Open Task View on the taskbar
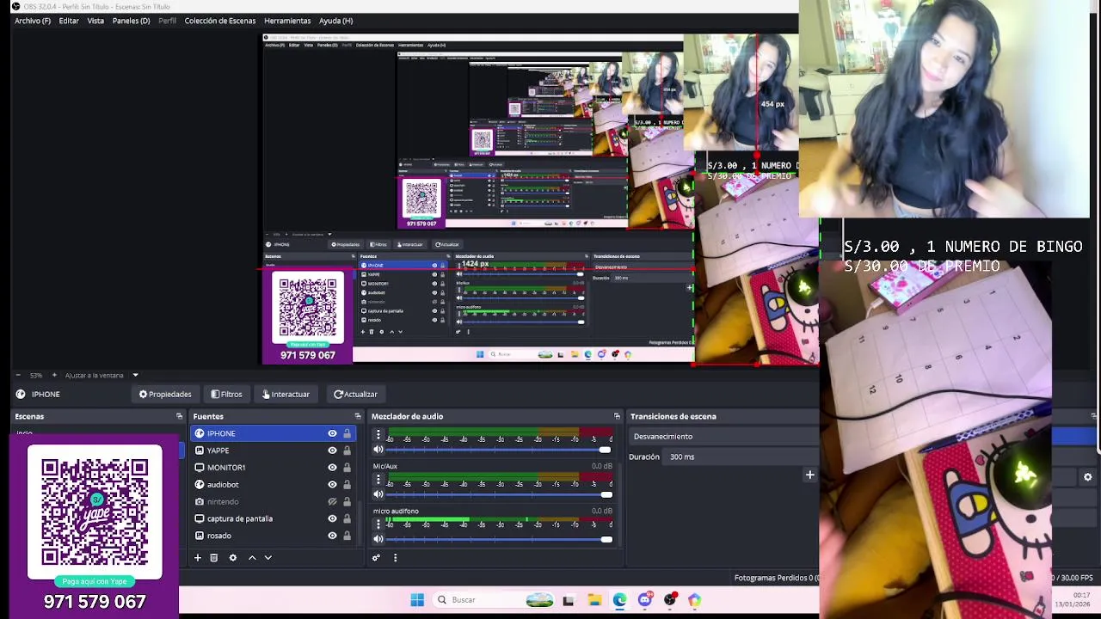This screenshot has height=619, width=1101. click(569, 600)
